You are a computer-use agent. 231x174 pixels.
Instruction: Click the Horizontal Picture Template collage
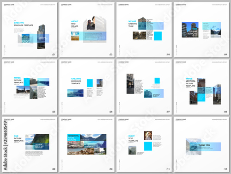(x=87, y=144)
